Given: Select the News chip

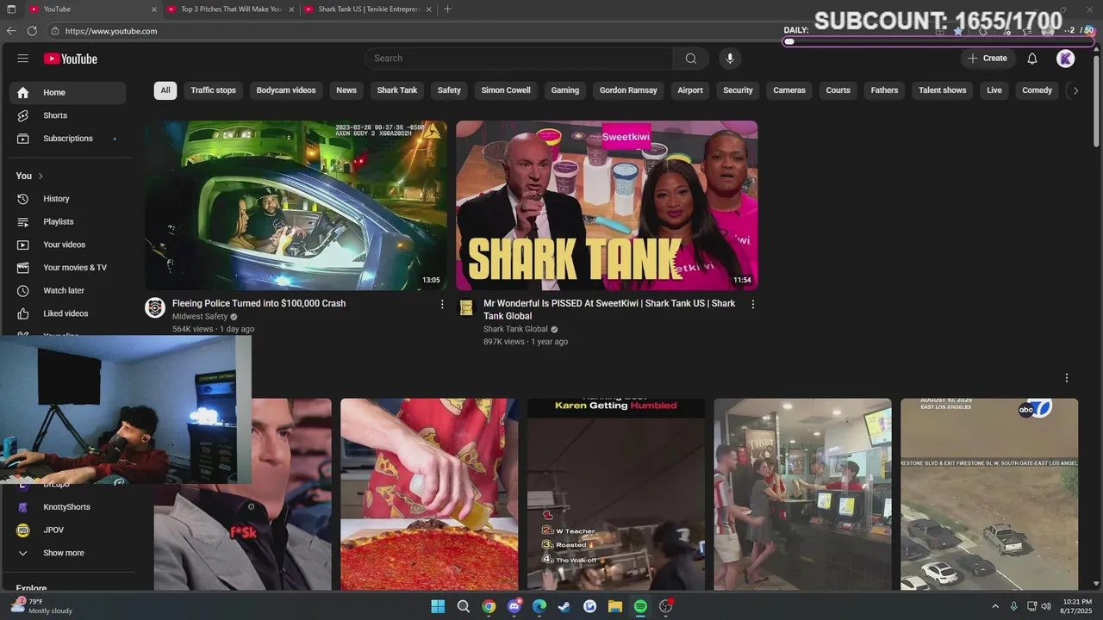Looking at the screenshot, I should [346, 90].
